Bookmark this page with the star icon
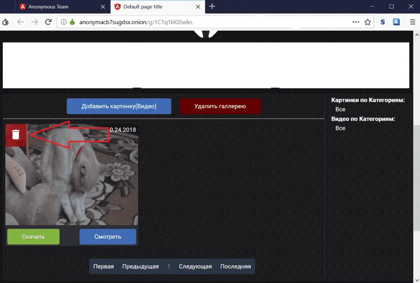The height and width of the screenshot is (283, 420). pyautogui.click(x=367, y=22)
